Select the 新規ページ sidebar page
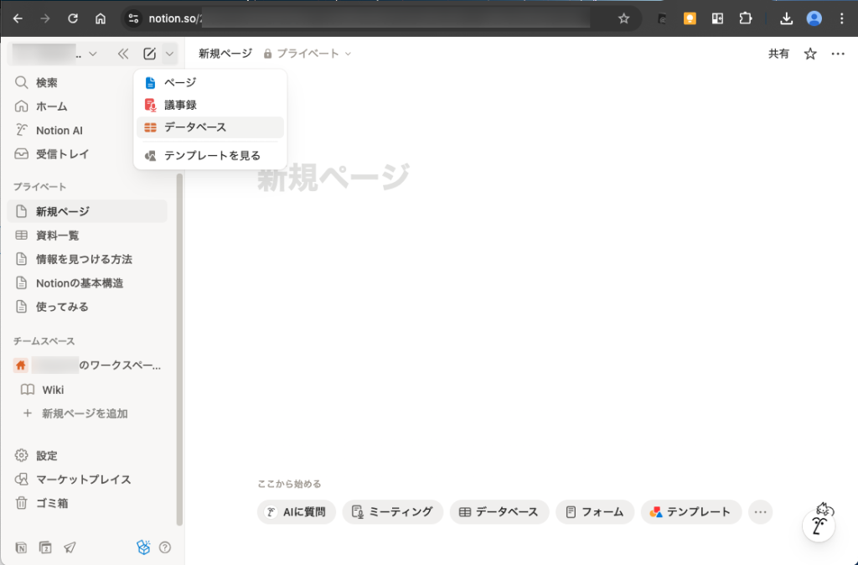This screenshot has width=858, height=565. 87,211
